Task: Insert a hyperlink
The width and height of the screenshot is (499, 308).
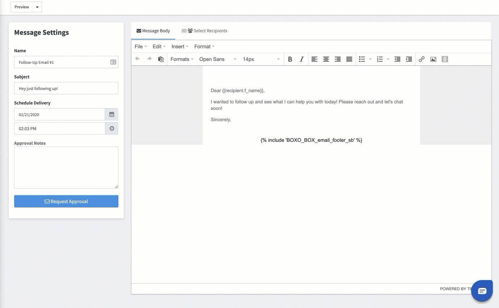Action: (x=422, y=59)
